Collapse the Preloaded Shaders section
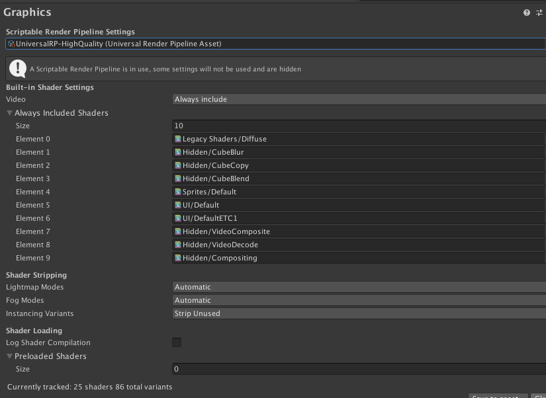Viewport: 546px width, 398px height. pos(10,356)
